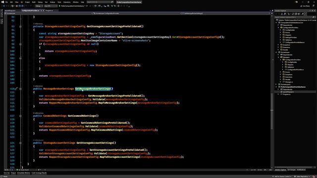Switch to the appsettings.json editor tab

tap(10, 10)
